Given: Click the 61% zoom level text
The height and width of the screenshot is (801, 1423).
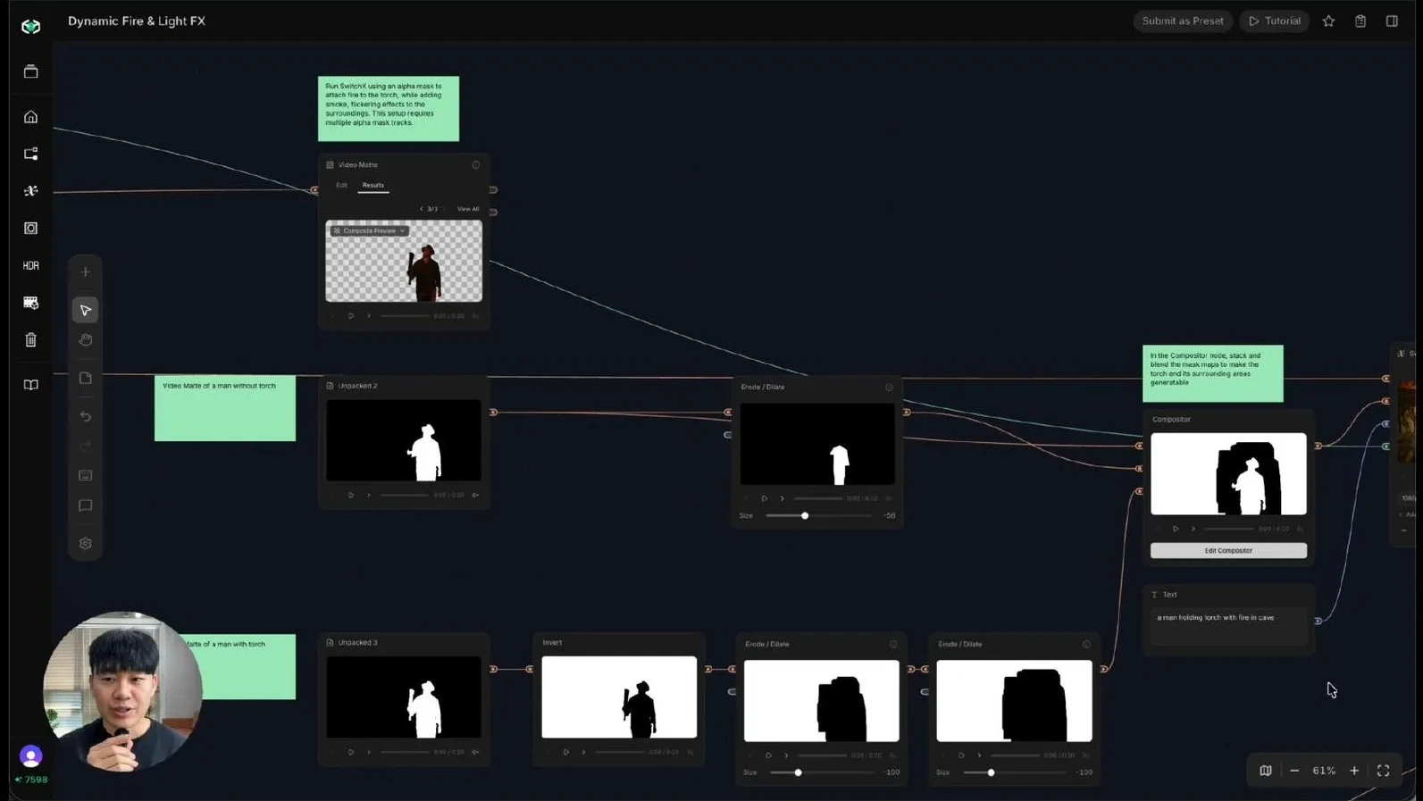Looking at the screenshot, I should (x=1324, y=771).
